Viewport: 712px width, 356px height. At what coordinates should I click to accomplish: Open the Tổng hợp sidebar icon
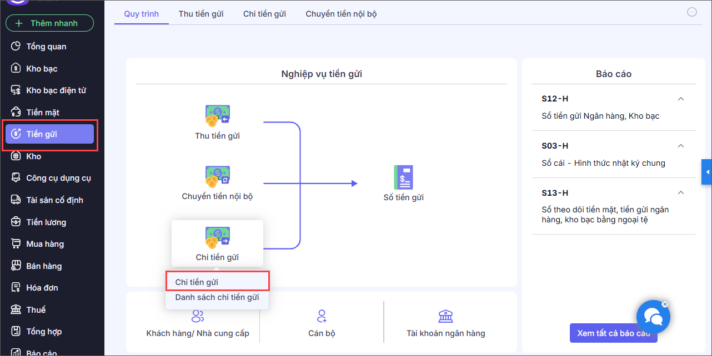(16, 332)
